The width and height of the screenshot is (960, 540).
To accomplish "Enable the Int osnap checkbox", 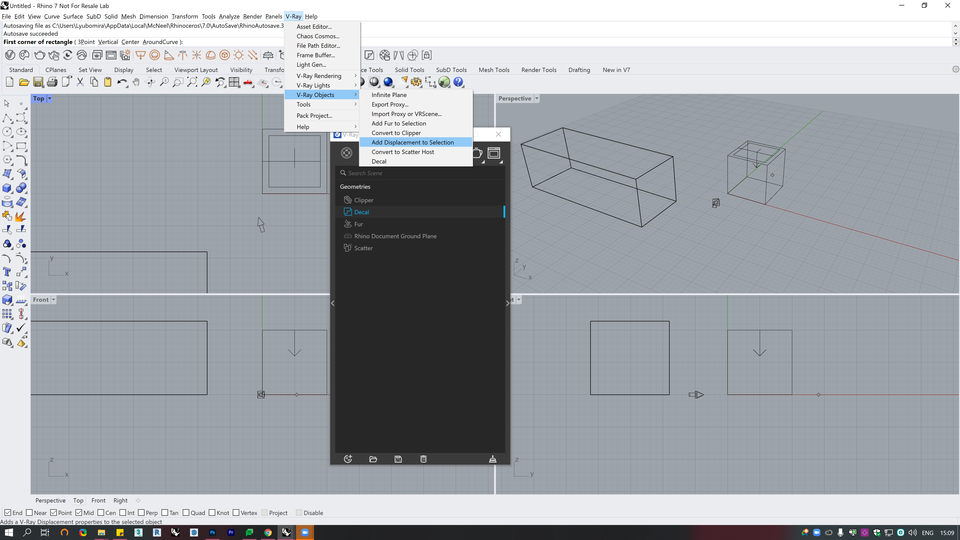I will (x=122, y=513).
